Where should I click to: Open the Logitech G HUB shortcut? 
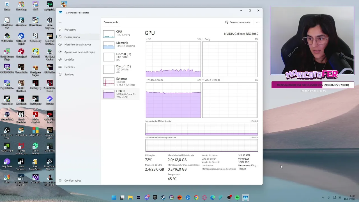[x=7, y=133]
